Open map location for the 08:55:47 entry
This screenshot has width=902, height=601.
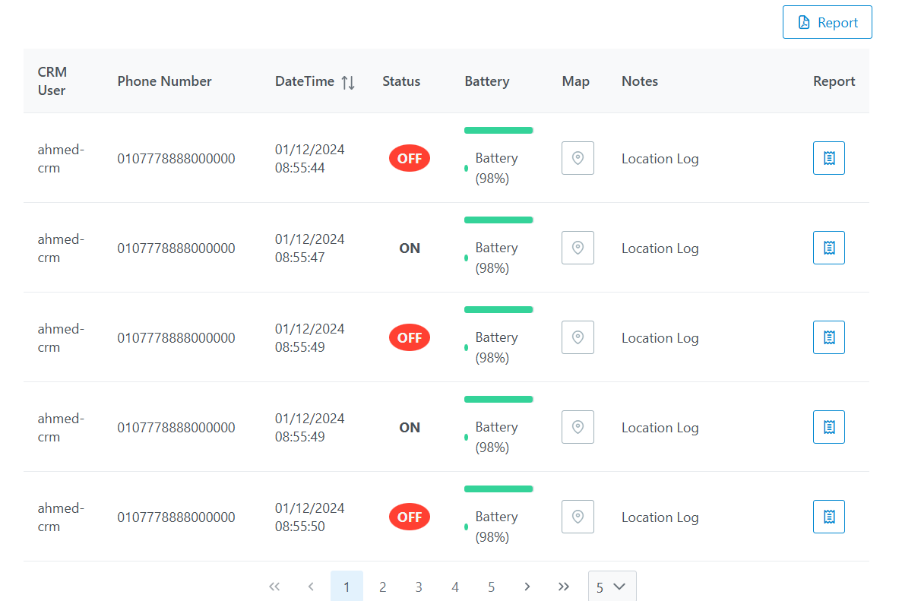tap(578, 248)
